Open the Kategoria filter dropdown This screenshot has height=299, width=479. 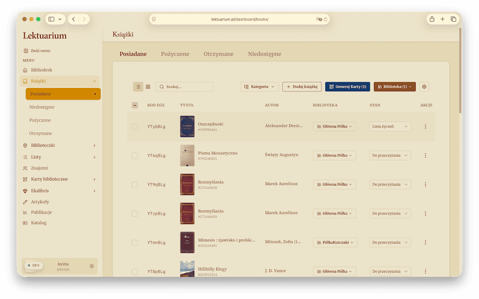coord(259,86)
